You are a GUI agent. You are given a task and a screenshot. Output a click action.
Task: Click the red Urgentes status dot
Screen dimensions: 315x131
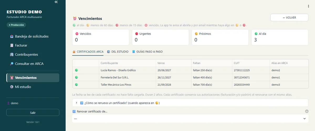tap(137, 34)
